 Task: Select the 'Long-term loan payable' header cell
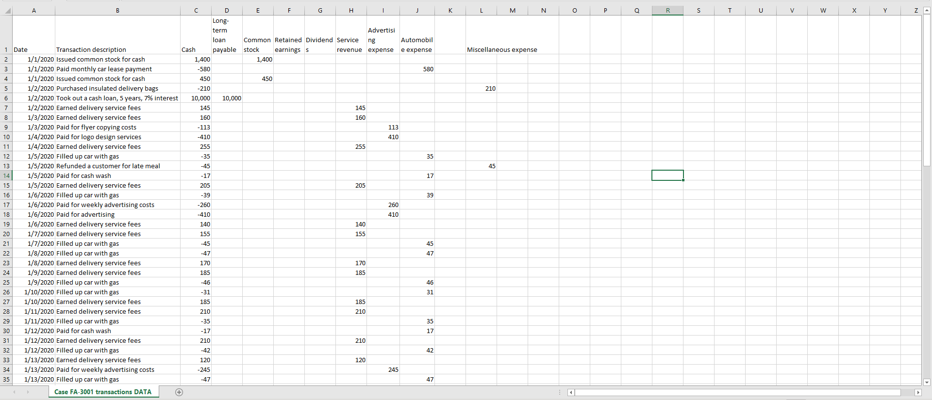(227, 35)
